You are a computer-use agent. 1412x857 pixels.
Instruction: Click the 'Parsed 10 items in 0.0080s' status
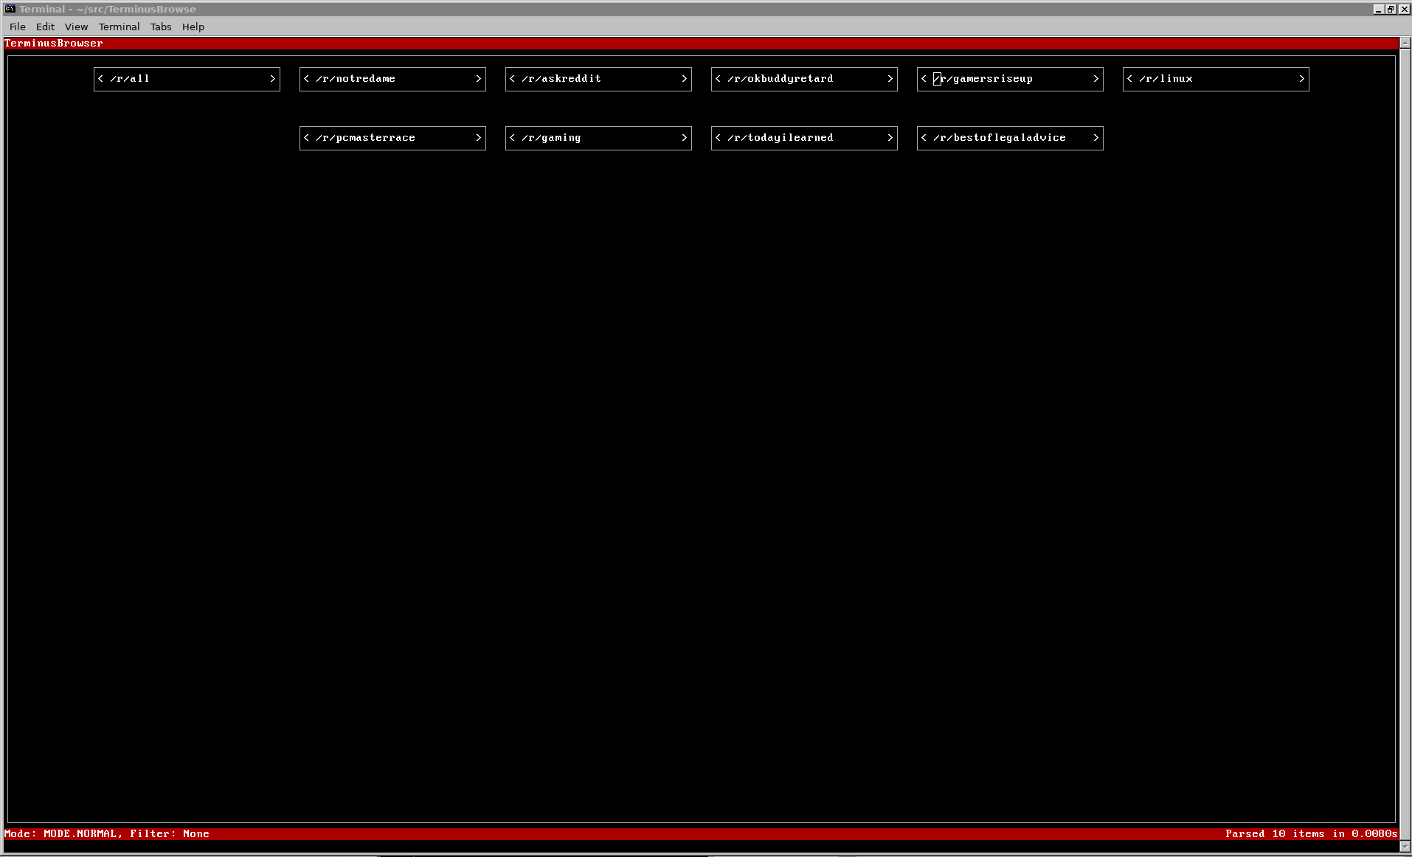[x=1312, y=834]
